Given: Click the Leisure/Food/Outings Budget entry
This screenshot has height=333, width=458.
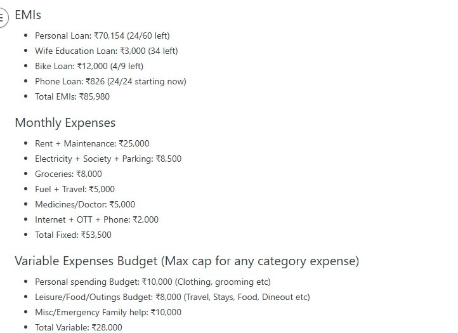Looking at the screenshot, I should (173, 297).
